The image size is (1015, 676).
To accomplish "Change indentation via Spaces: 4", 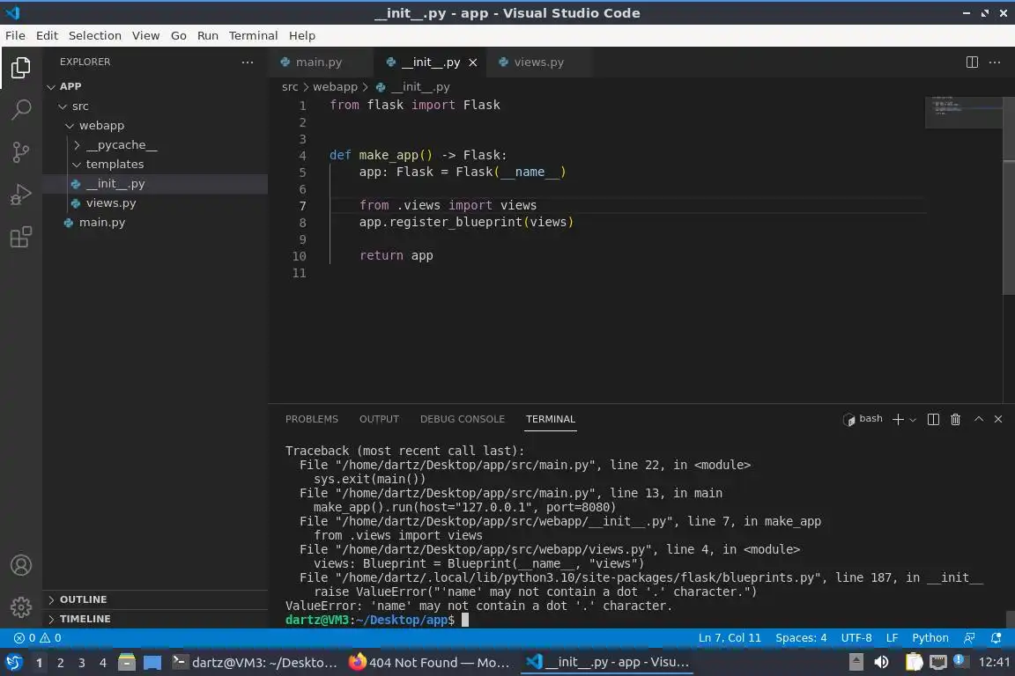I will [801, 638].
